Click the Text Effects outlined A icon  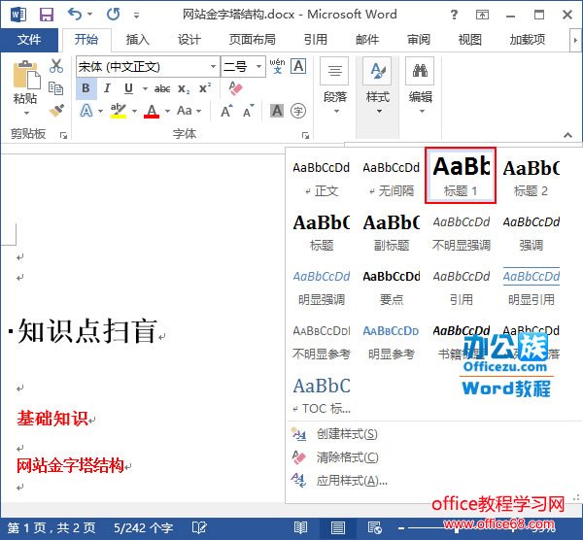86,111
